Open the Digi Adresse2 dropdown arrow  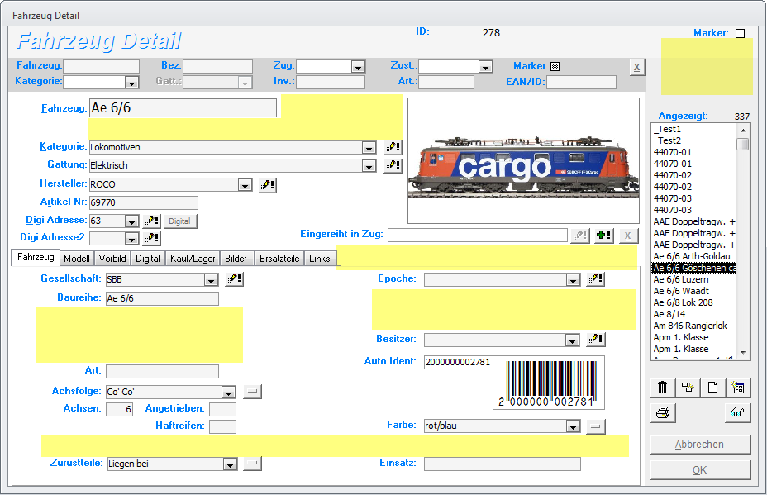point(131,239)
